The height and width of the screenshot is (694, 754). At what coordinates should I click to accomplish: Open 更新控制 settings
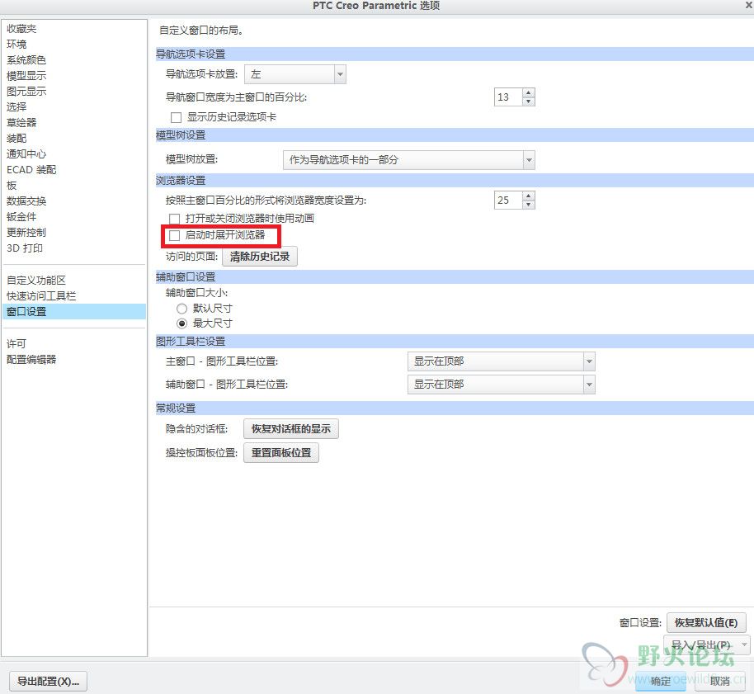26,232
